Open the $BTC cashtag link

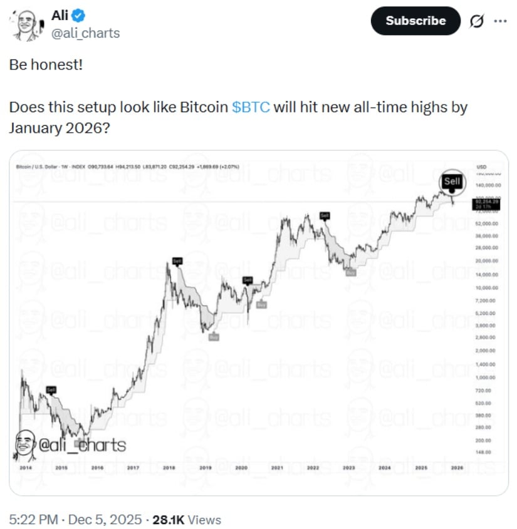(250, 107)
